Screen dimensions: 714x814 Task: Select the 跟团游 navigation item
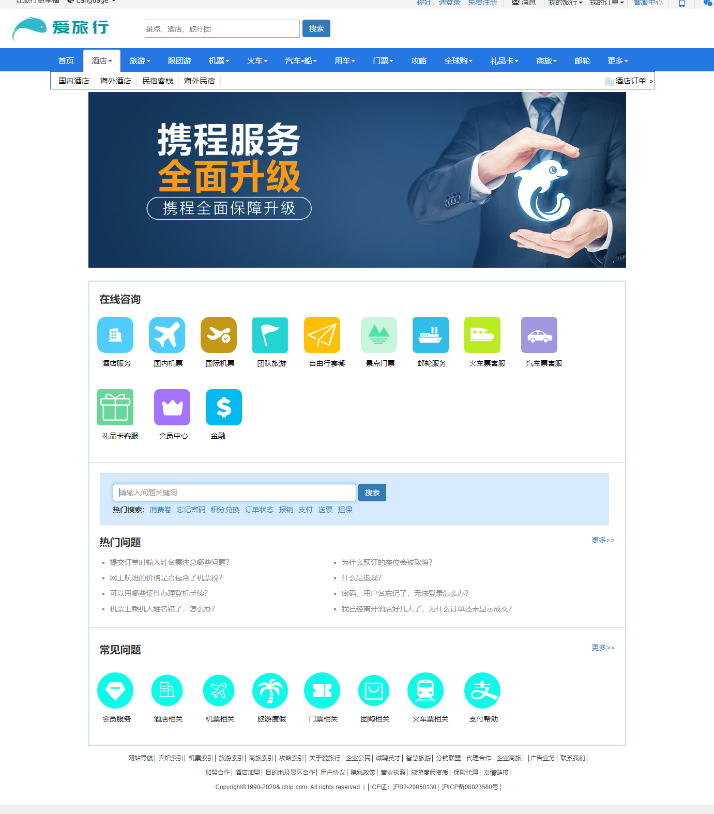tap(179, 60)
